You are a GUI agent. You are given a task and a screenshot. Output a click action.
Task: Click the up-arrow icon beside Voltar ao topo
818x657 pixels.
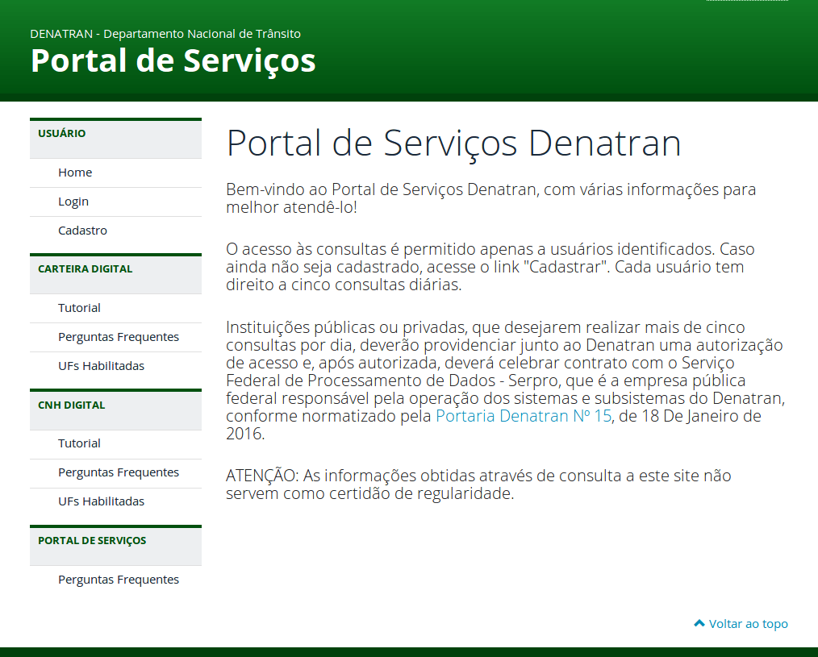point(699,623)
